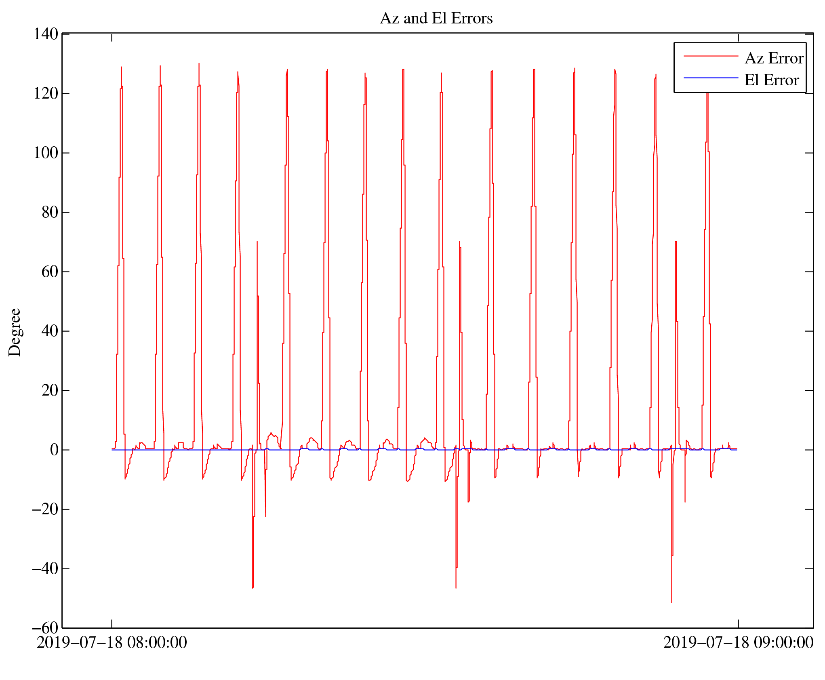The height and width of the screenshot is (680, 825).
Task: Click the '2019-07-18 08:00:00' x-axis label
Action: pos(112,643)
